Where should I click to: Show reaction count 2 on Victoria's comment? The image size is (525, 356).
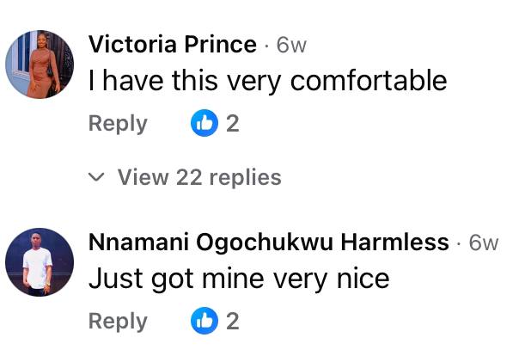(232, 124)
